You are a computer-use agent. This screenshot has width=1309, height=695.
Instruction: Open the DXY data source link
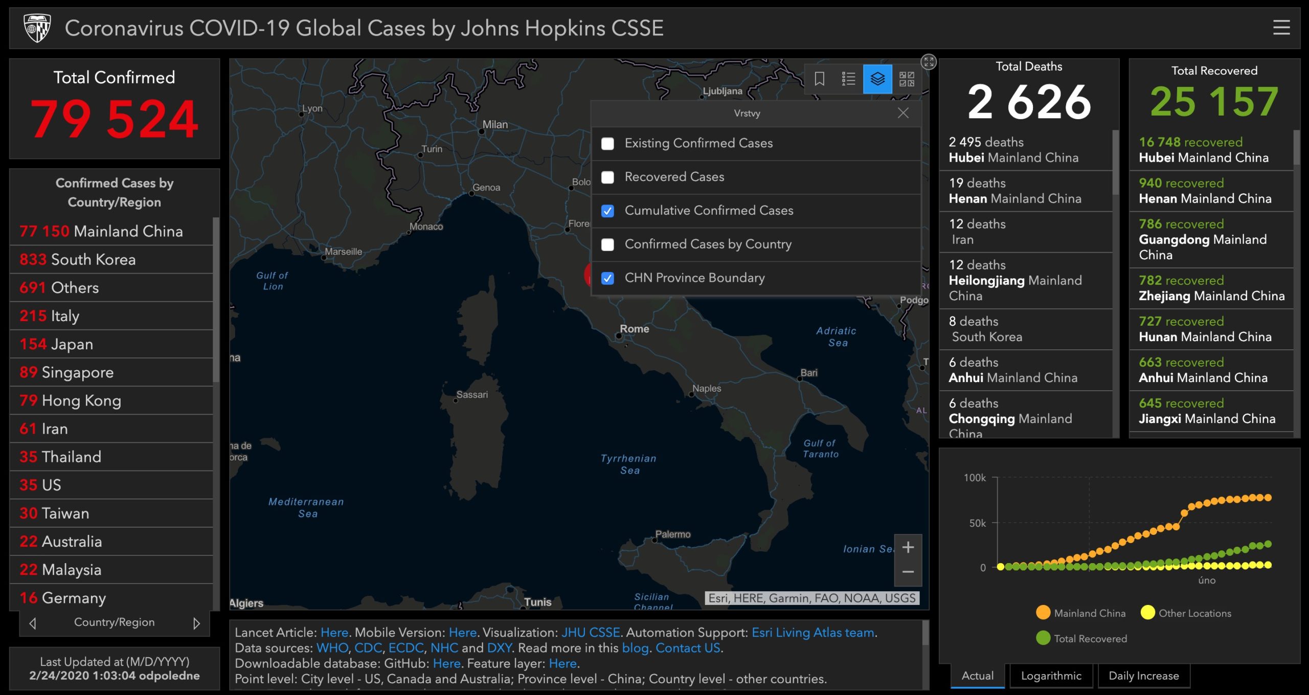pos(500,648)
